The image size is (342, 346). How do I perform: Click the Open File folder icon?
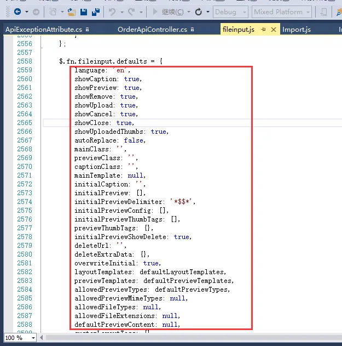71,12
